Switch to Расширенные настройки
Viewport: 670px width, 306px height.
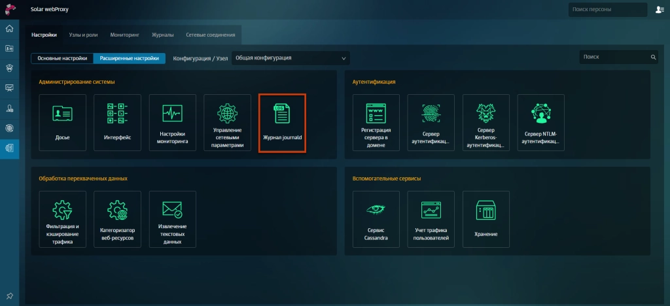pos(130,58)
